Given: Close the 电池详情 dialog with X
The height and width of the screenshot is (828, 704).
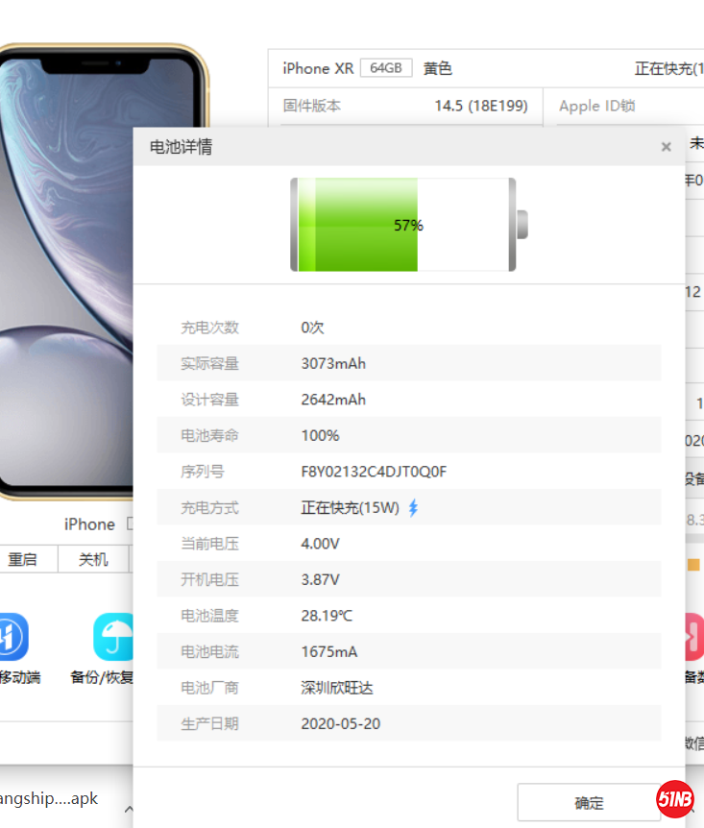Looking at the screenshot, I should tap(666, 147).
